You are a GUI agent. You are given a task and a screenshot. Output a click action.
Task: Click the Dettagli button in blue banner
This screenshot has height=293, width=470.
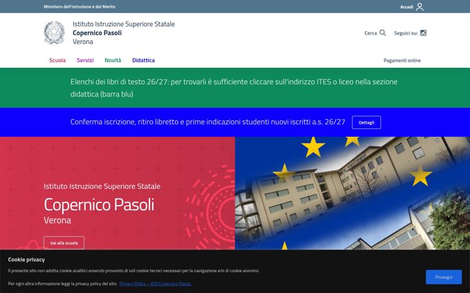tap(366, 122)
